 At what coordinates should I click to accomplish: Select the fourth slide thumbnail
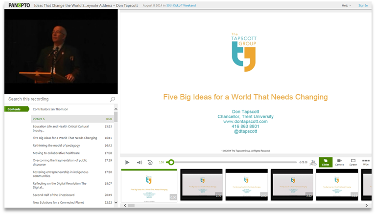pyautogui.click(x=292, y=185)
